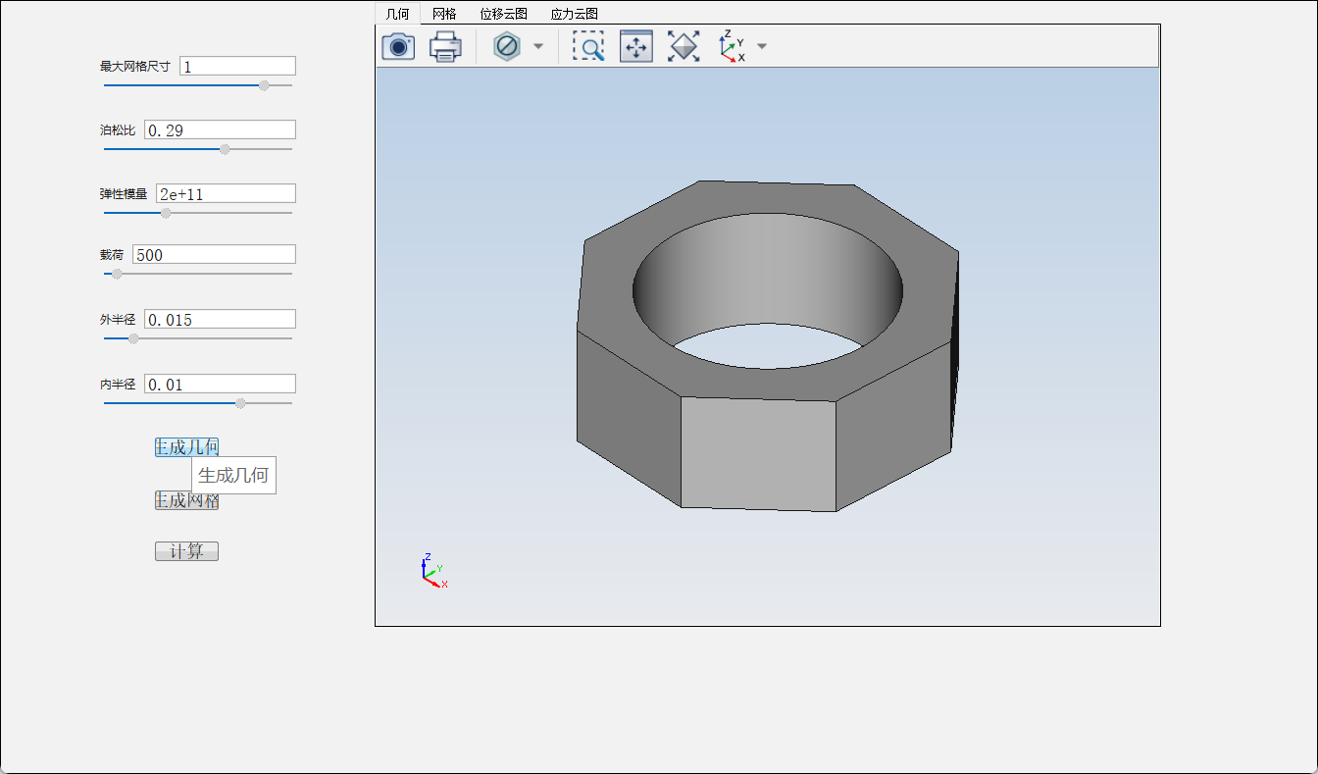This screenshot has width=1318, height=774.
Task: Expand the view orientation dropdown arrow
Action: [x=762, y=46]
